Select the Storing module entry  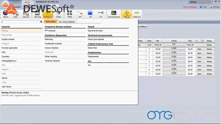coord(21,31)
